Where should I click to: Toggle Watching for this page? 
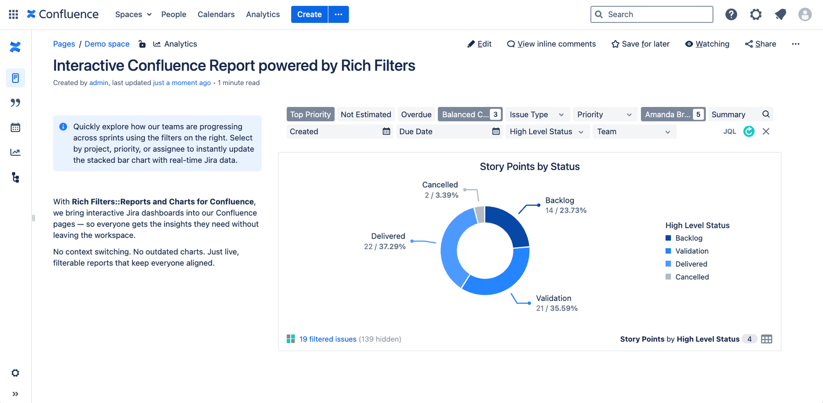(x=707, y=44)
